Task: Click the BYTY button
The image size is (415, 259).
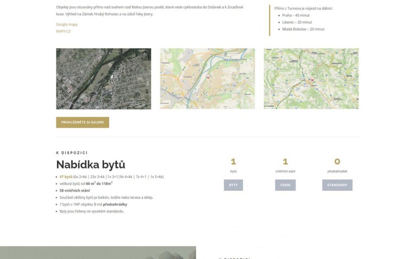Action: tap(233, 185)
